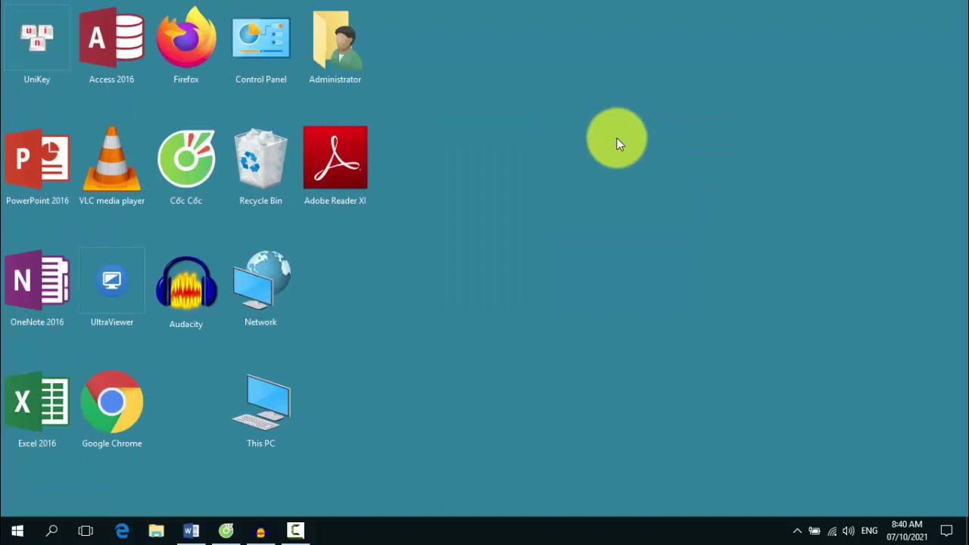The image size is (969, 545).
Task: Select the VLC media player icon
Action: pyautogui.click(x=111, y=167)
